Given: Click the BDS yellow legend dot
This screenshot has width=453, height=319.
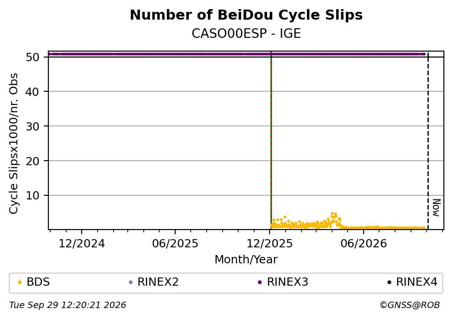Looking at the screenshot, I should pos(20,282).
